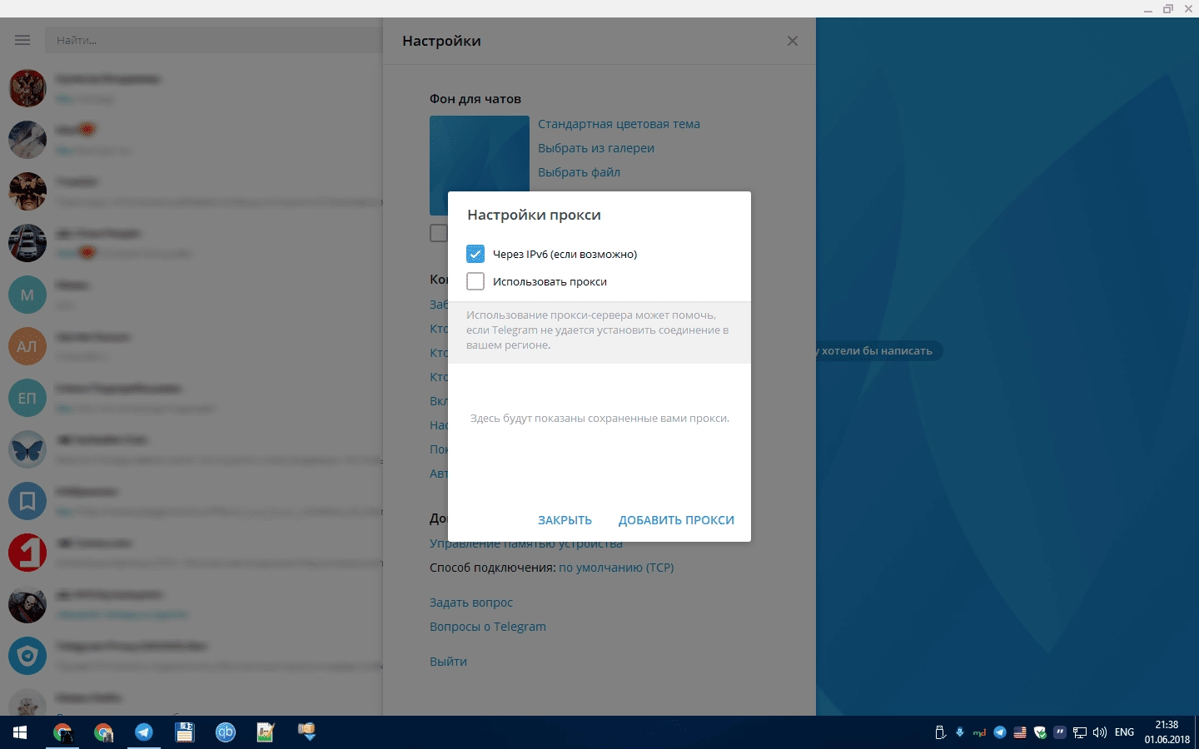Open chat with the 'М' avatar
The image size is (1199, 749).
[27, 295]
